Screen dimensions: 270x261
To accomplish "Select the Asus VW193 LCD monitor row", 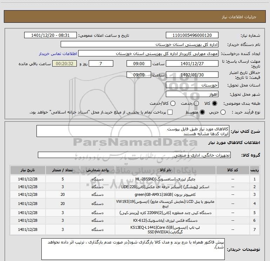I will [x=135, y=204].
